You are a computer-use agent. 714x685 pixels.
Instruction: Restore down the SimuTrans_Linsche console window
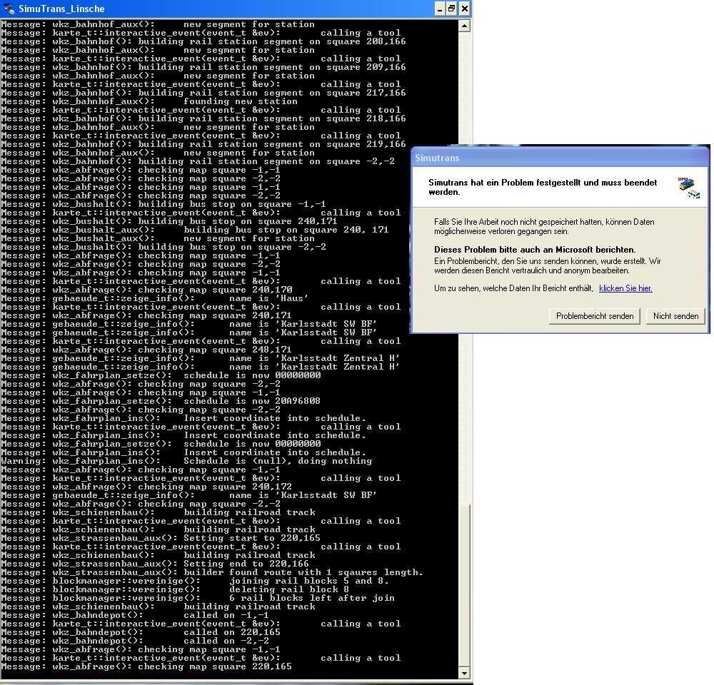click(451, 9)
